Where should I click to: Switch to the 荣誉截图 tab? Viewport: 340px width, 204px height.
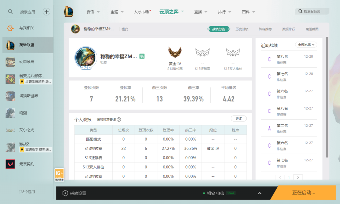coord(312,29)
